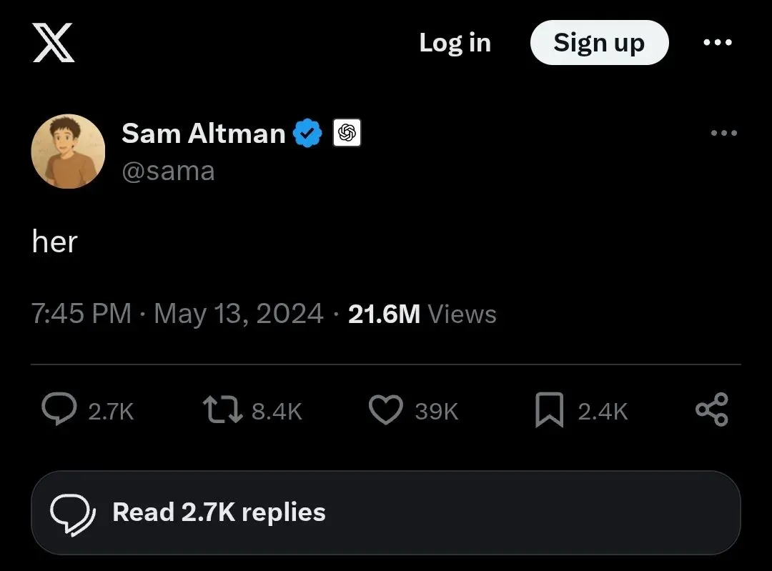Click the post text "her"
The width and height of the screenshot is (772, 571).
(x=54, y=242)
